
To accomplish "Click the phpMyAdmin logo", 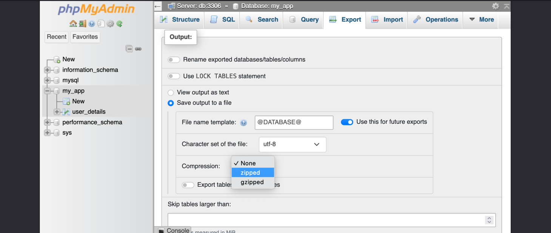I will [96, 9].
